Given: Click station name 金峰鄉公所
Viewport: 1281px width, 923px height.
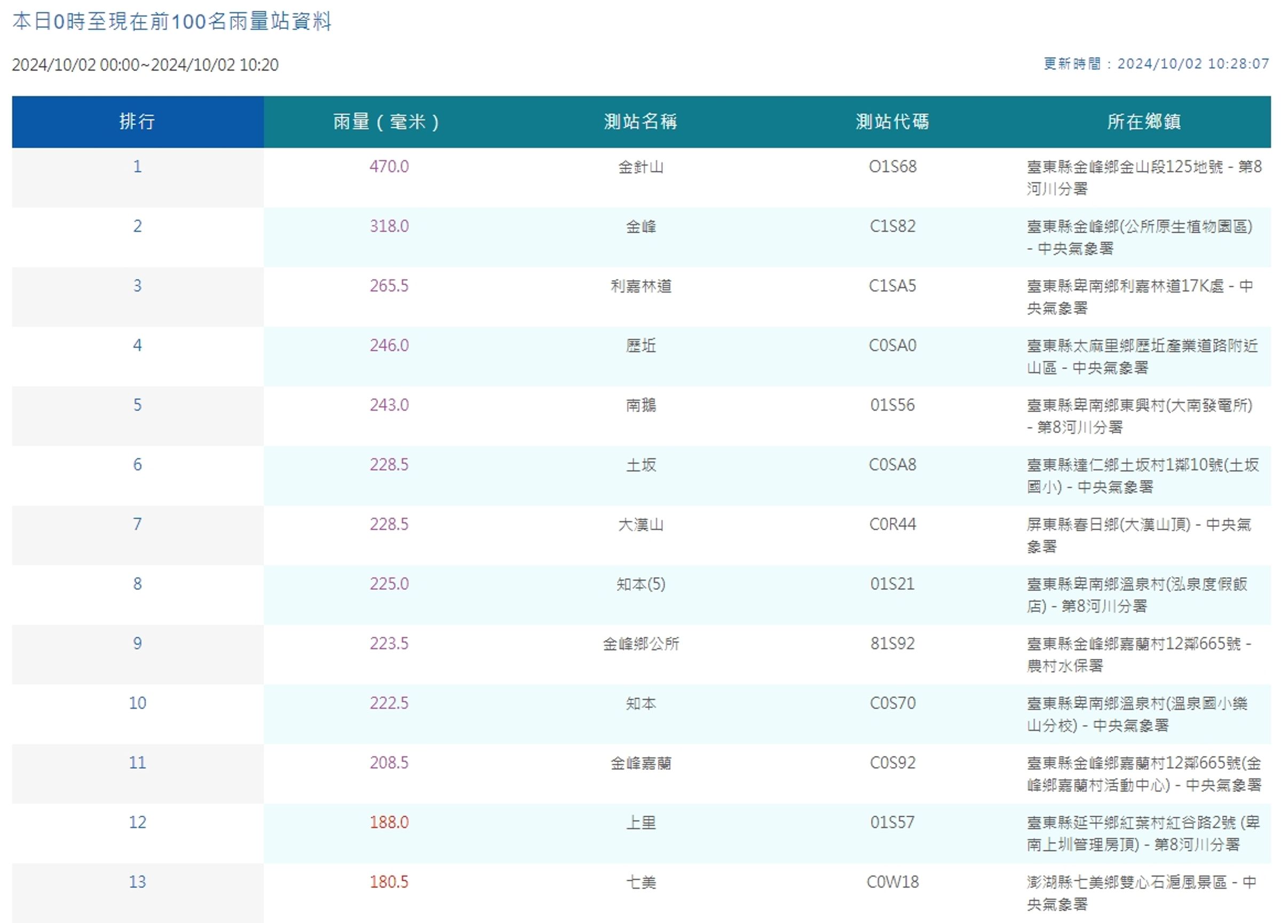Looking at the screenshot, I should pyautogui.click(x=640, y=643).
